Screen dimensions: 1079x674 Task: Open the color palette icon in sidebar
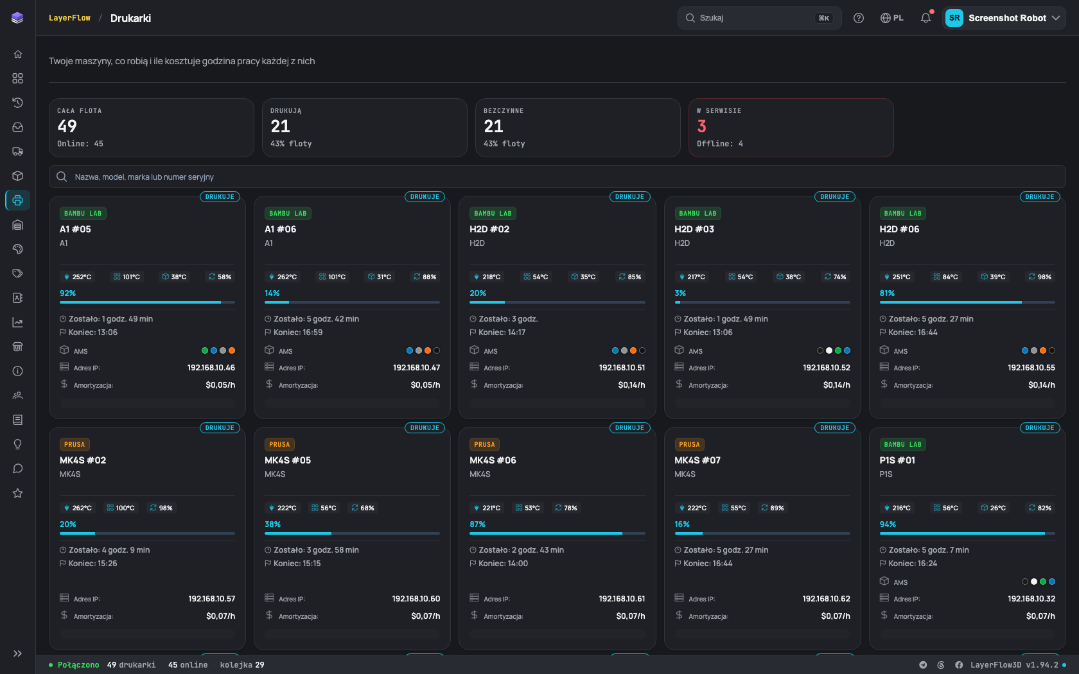click(x=17, y=249)
